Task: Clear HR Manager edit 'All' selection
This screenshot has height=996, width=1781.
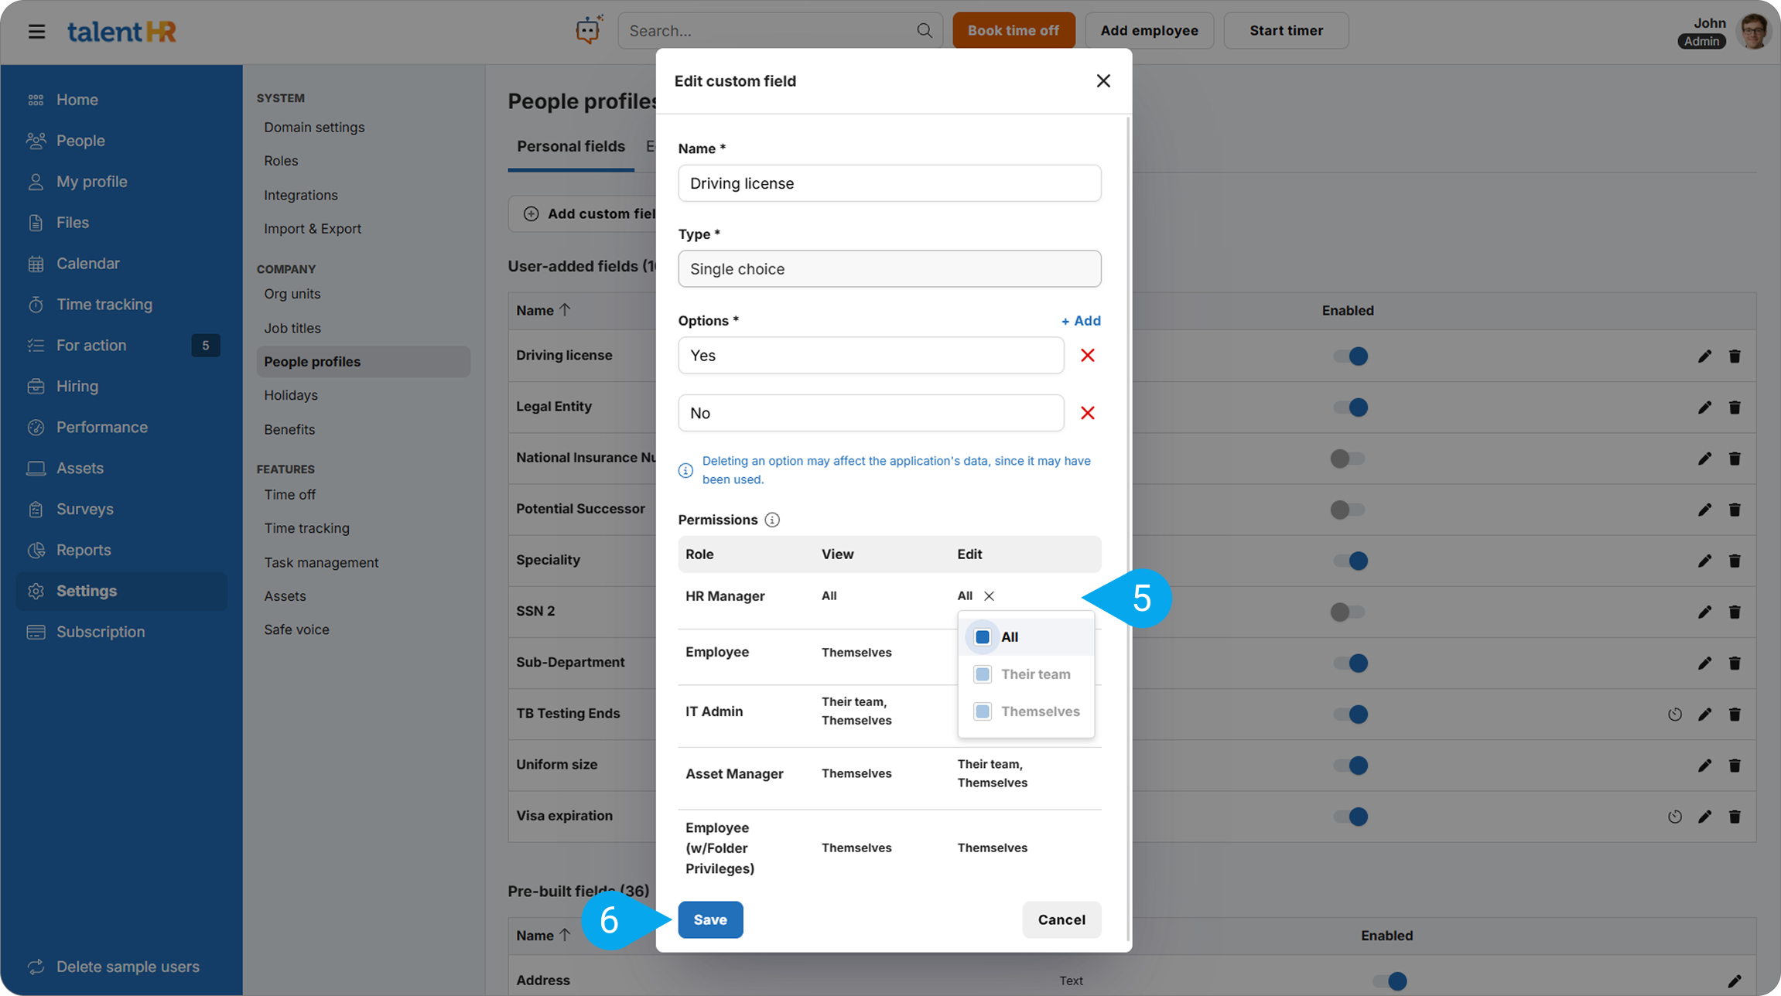Action: pyautogui.click(x=989, y=596)
